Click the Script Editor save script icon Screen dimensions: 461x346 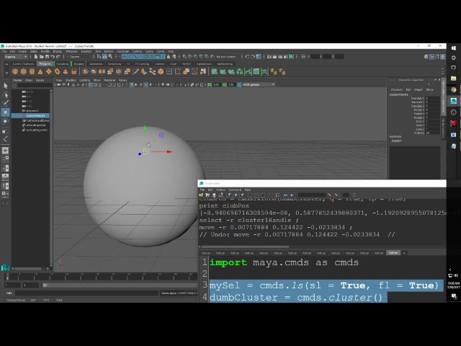point(214,195)
